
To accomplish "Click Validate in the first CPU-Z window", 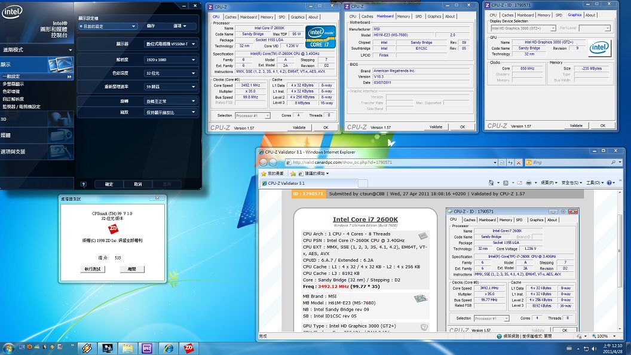I will click(299, 127).
